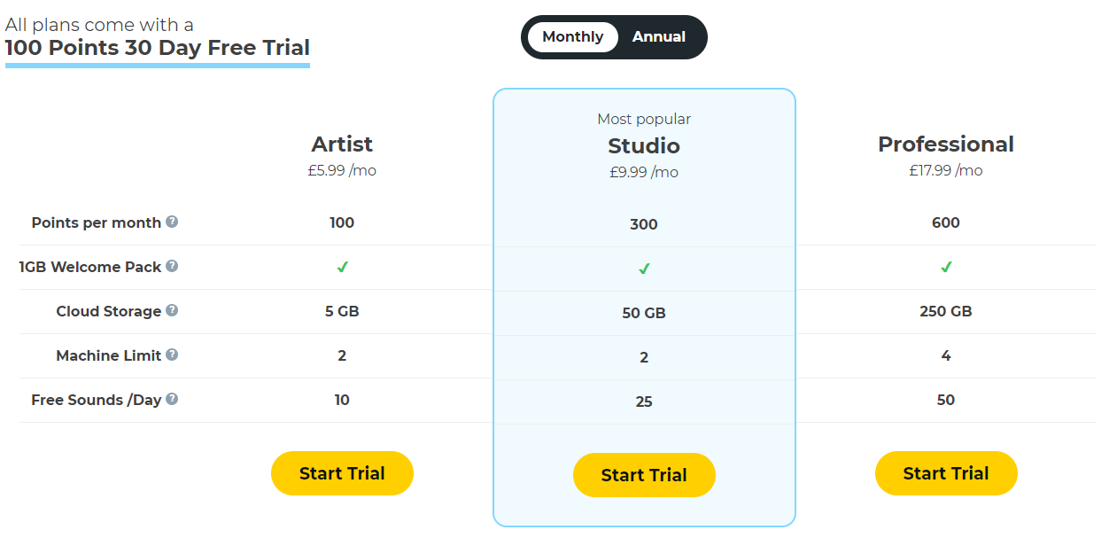Click help icon beside Free Sounds /Day
The width and height of the screenshot is (1117, 538).
pyautogui.click(x=172, y=399)
